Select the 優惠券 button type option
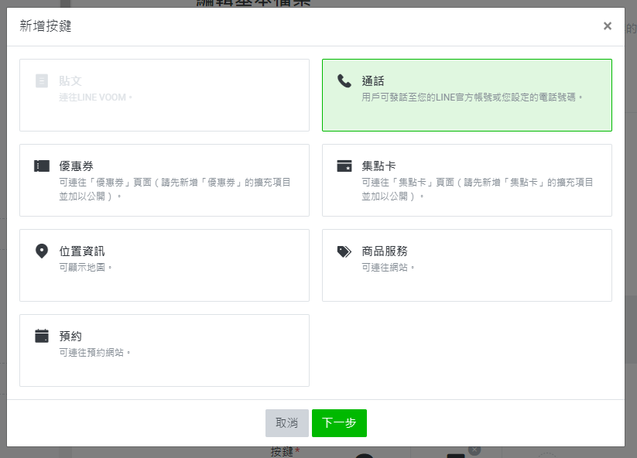Viewport: 637px width, 458px height. (164, 179)
